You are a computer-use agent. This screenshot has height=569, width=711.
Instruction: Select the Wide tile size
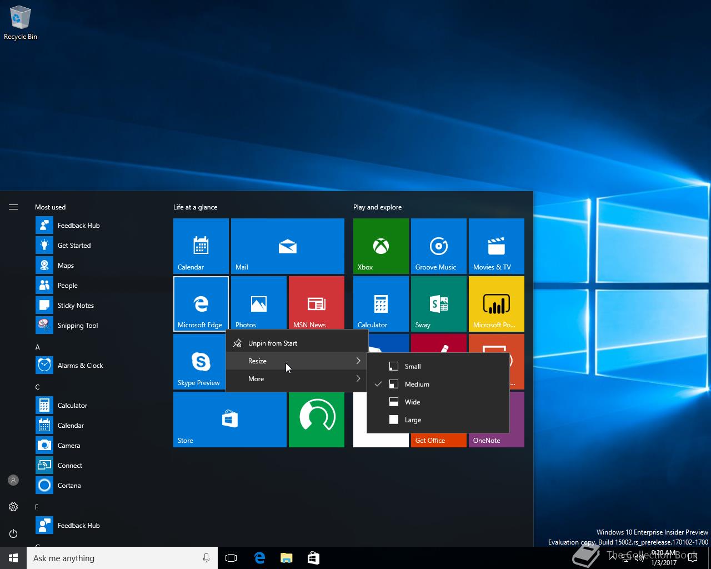point(438,402)
